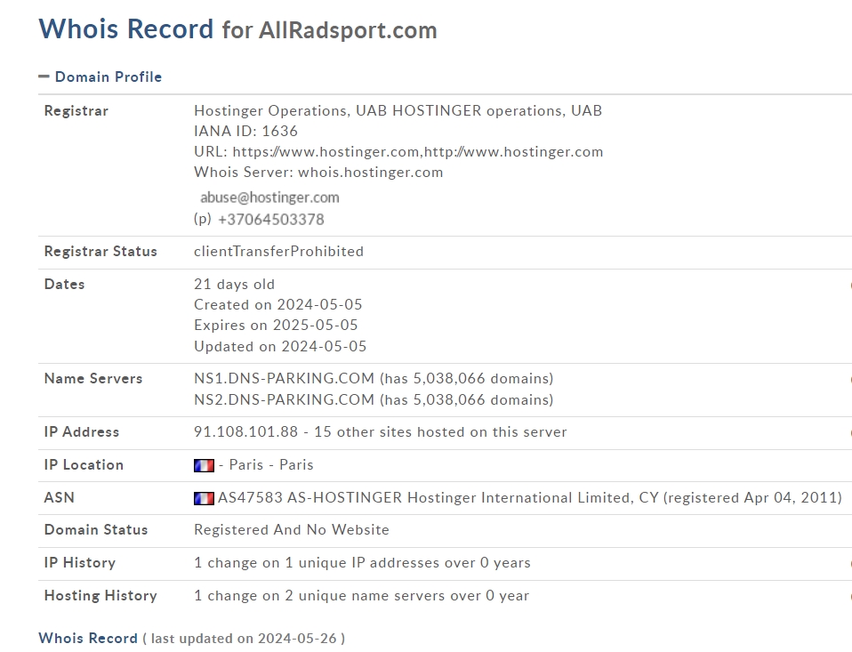Open the IP History change entry
The image size is (852, 652).
[362, 562]
